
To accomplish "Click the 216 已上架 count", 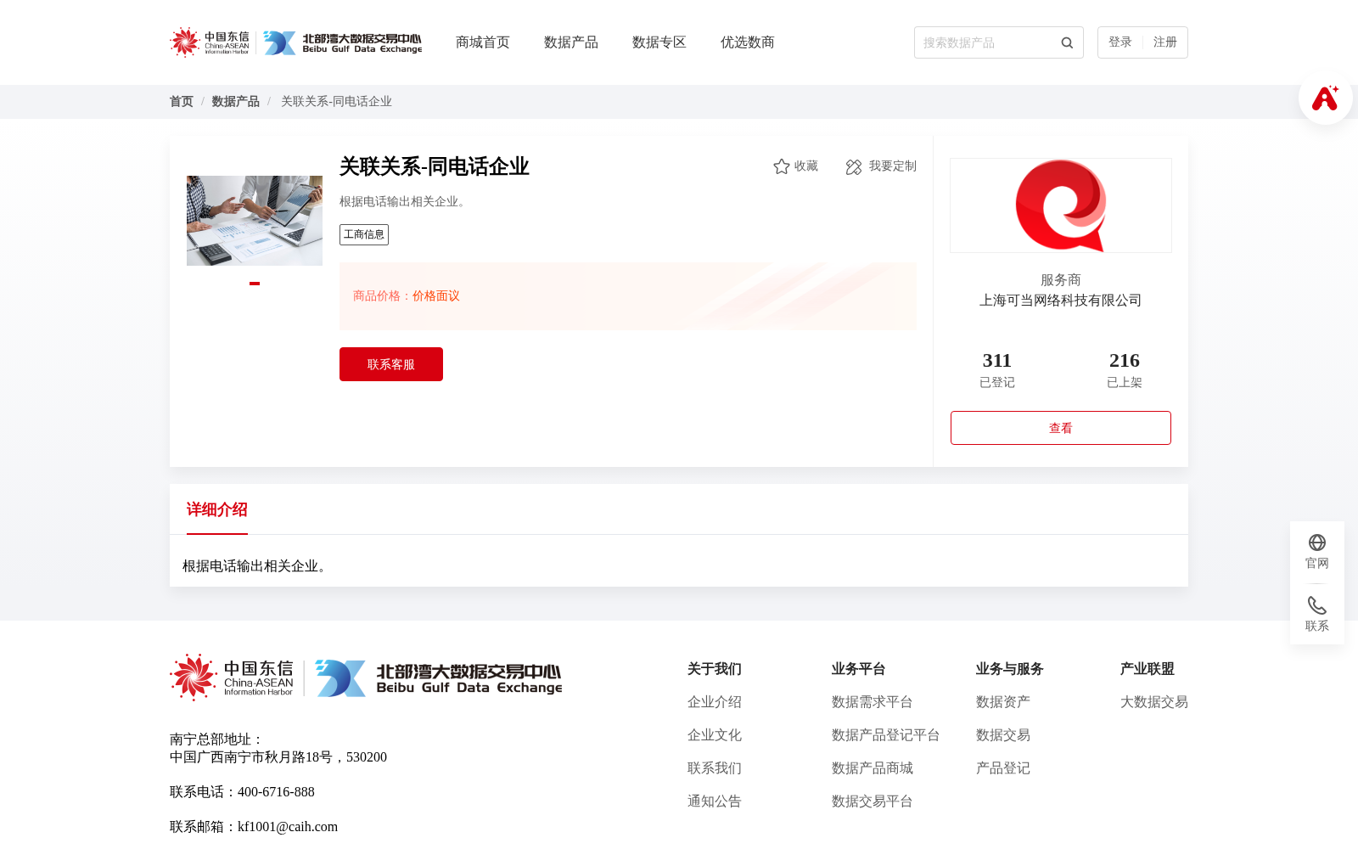I will 1125,370.
